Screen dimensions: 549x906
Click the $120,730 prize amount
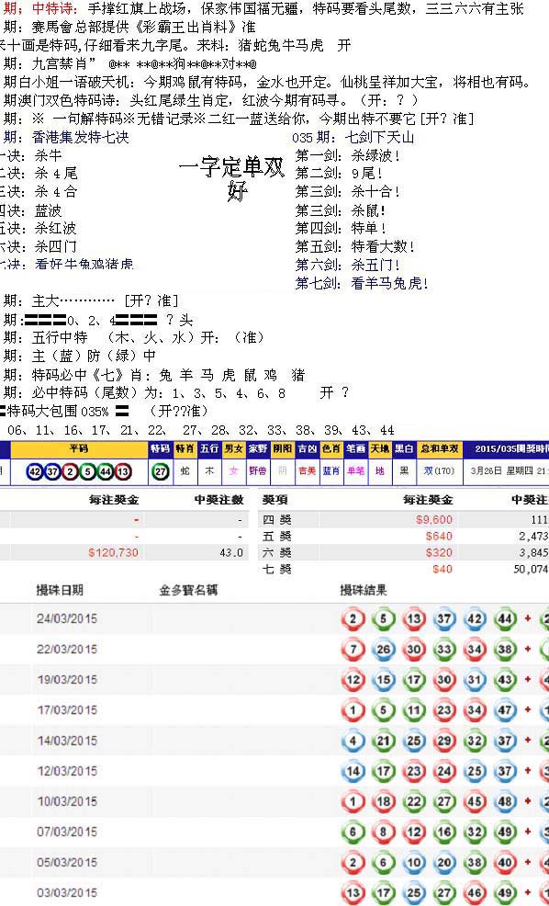(x=113, y=552)
